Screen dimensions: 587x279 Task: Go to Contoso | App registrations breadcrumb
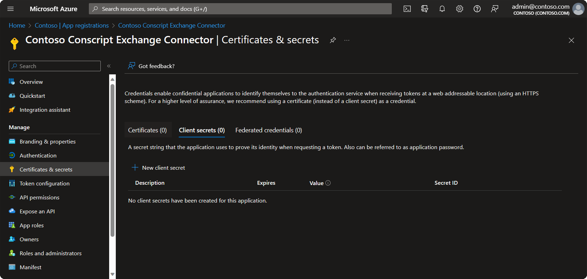click(x=72, y=25)
